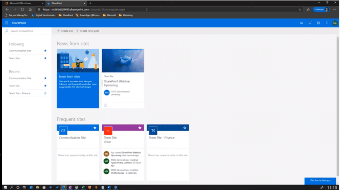Open Communication Site frequent card title
Viewport: 340px width, 190px height.
[x=72, y=138]
